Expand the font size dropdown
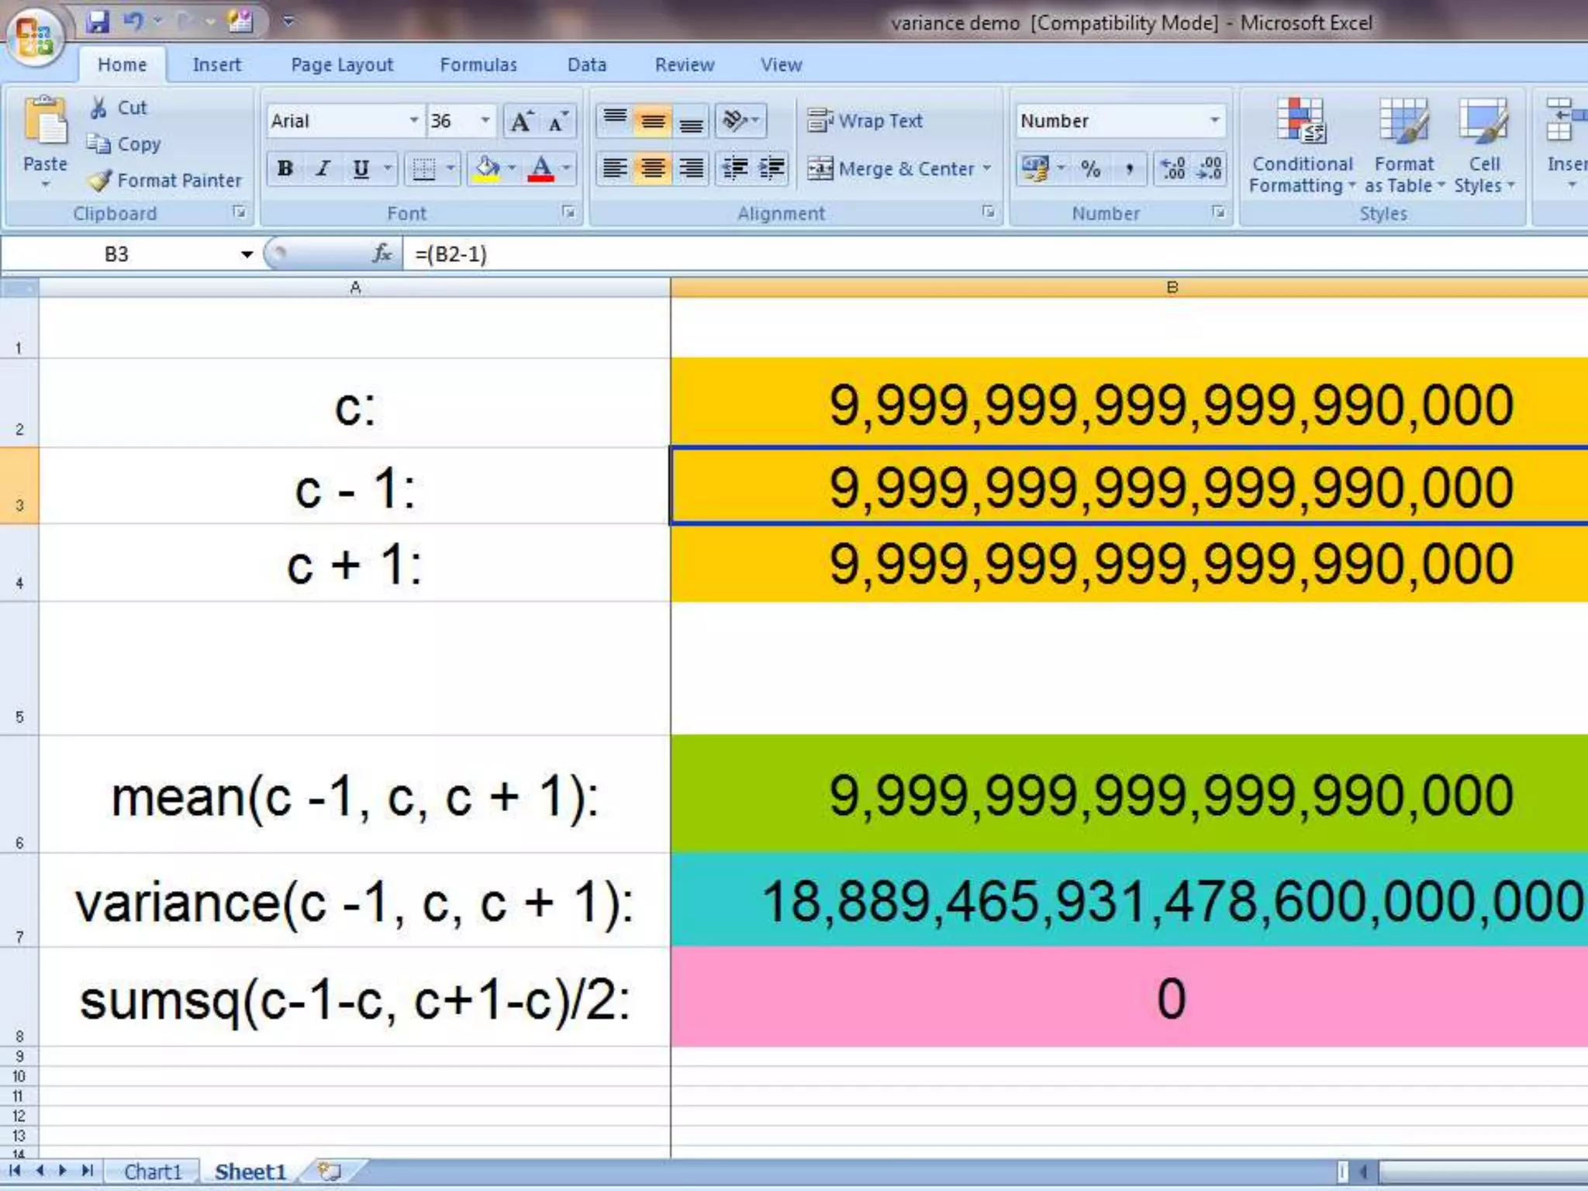 tap(485, 121)
